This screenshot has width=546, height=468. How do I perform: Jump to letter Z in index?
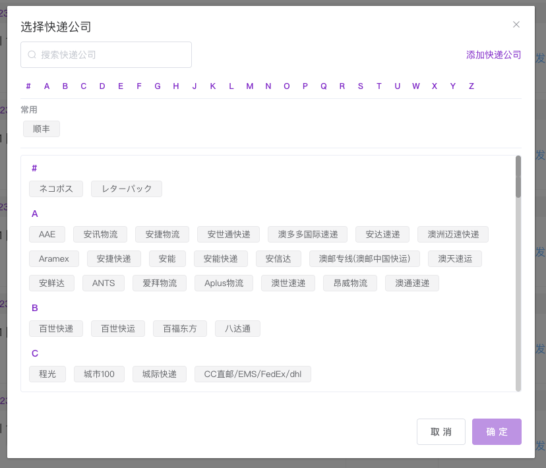pos(471,86)
